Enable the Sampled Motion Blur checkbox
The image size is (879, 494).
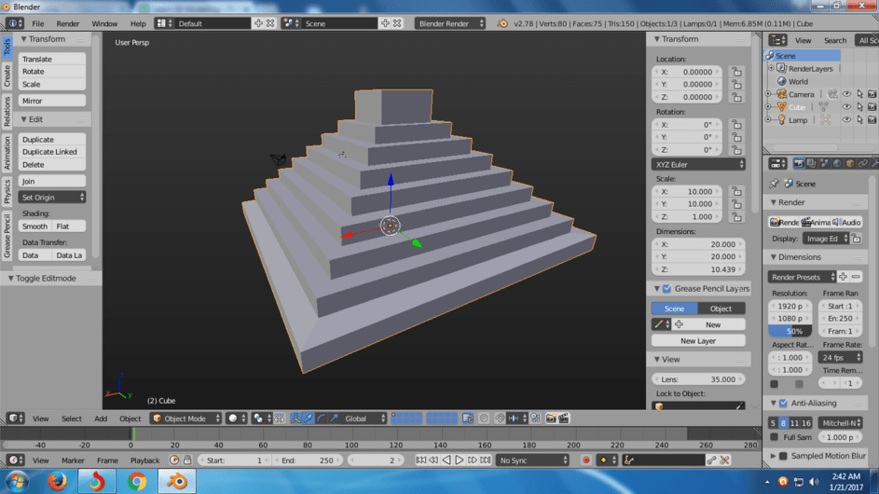point(783,457)
